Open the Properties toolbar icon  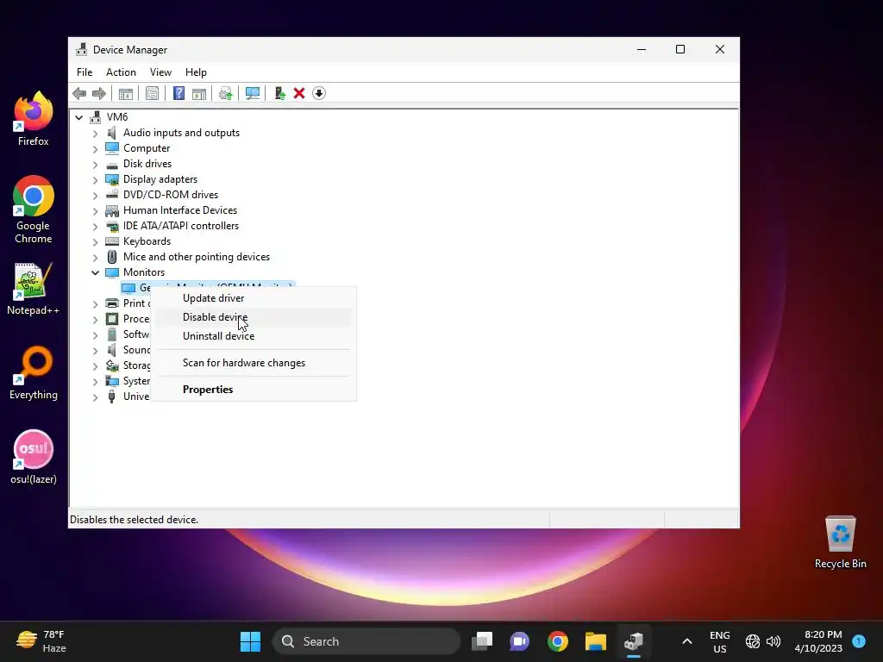(152, 93)
